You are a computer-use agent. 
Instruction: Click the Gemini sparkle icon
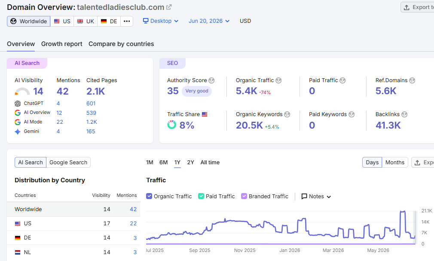tap(18, 132)
